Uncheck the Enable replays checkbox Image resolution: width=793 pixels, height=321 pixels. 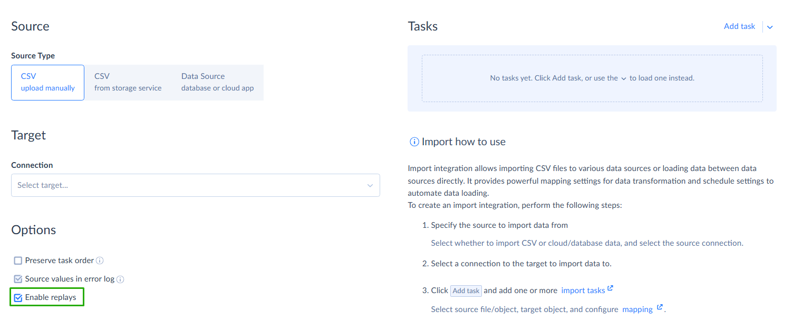point(18,298)
